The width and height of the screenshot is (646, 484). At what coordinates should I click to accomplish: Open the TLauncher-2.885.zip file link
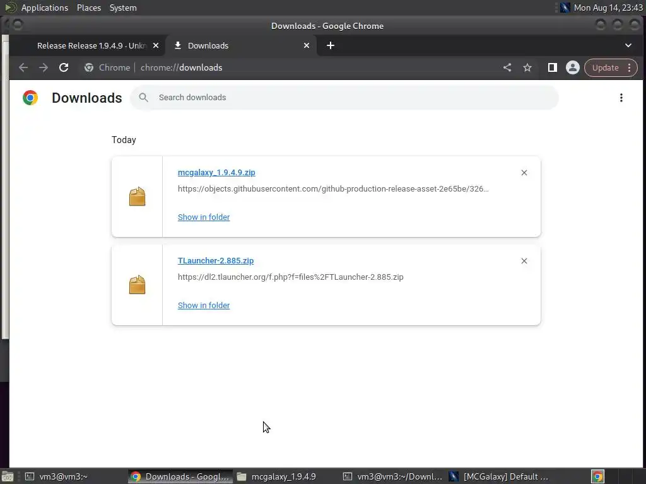click(216, 260)
